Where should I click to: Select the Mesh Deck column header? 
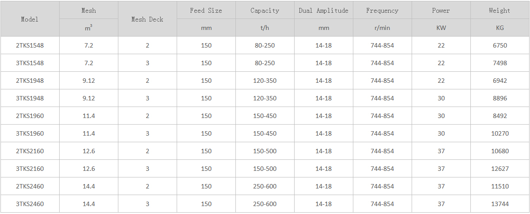pos(147,19)
